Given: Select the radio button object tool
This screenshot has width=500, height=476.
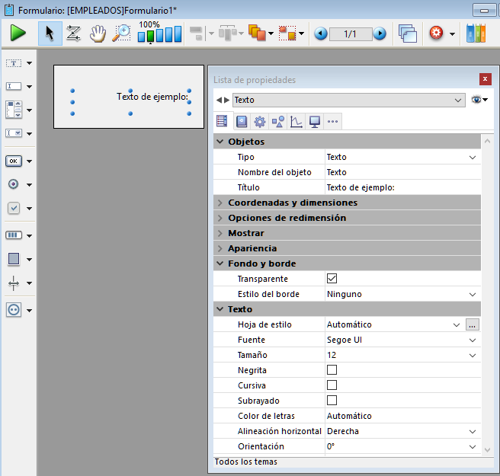Looking at the screenshot, I should (14, 184).
